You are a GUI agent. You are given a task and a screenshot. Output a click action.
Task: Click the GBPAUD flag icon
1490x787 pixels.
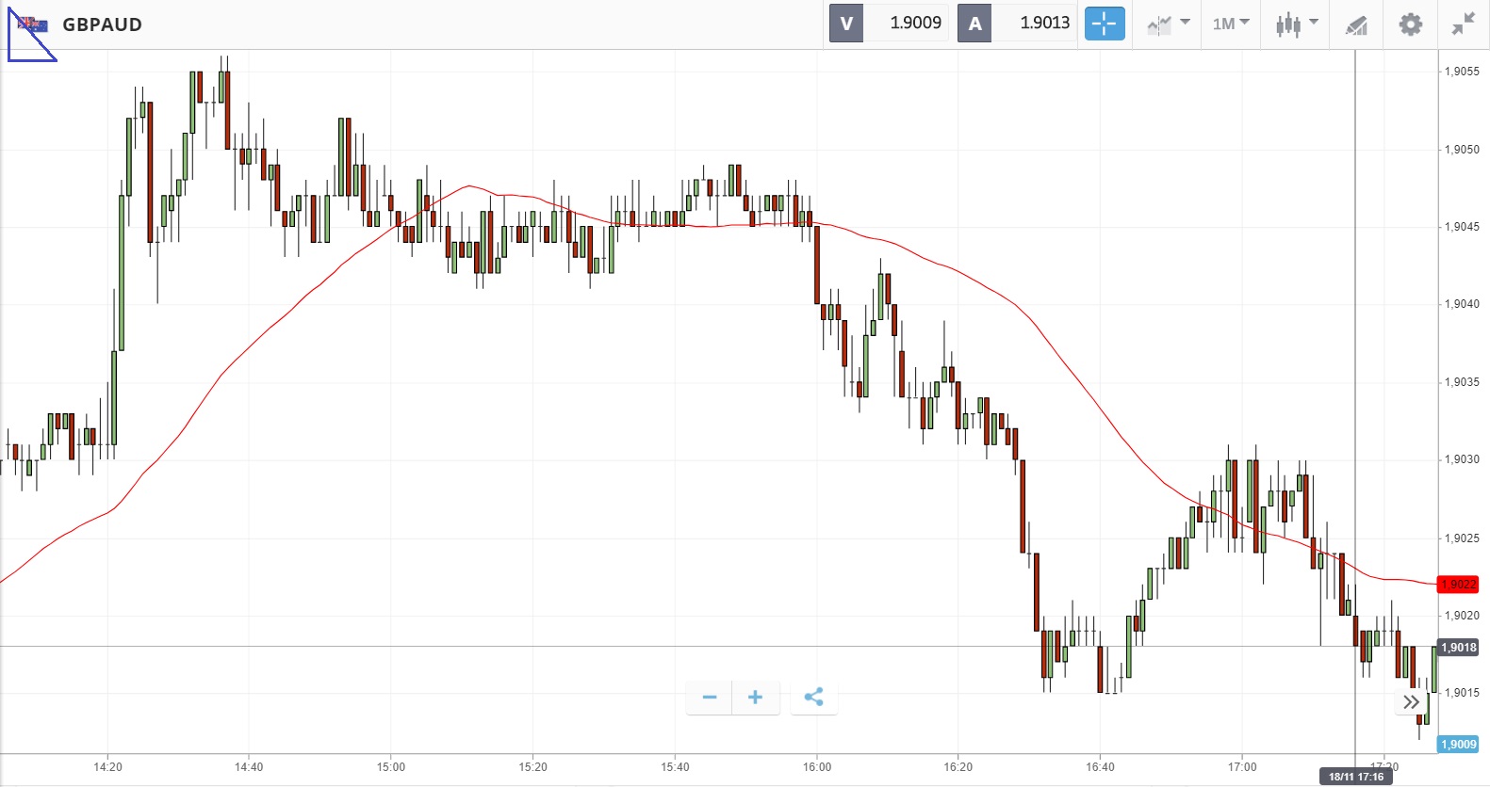tap(32, 24)
